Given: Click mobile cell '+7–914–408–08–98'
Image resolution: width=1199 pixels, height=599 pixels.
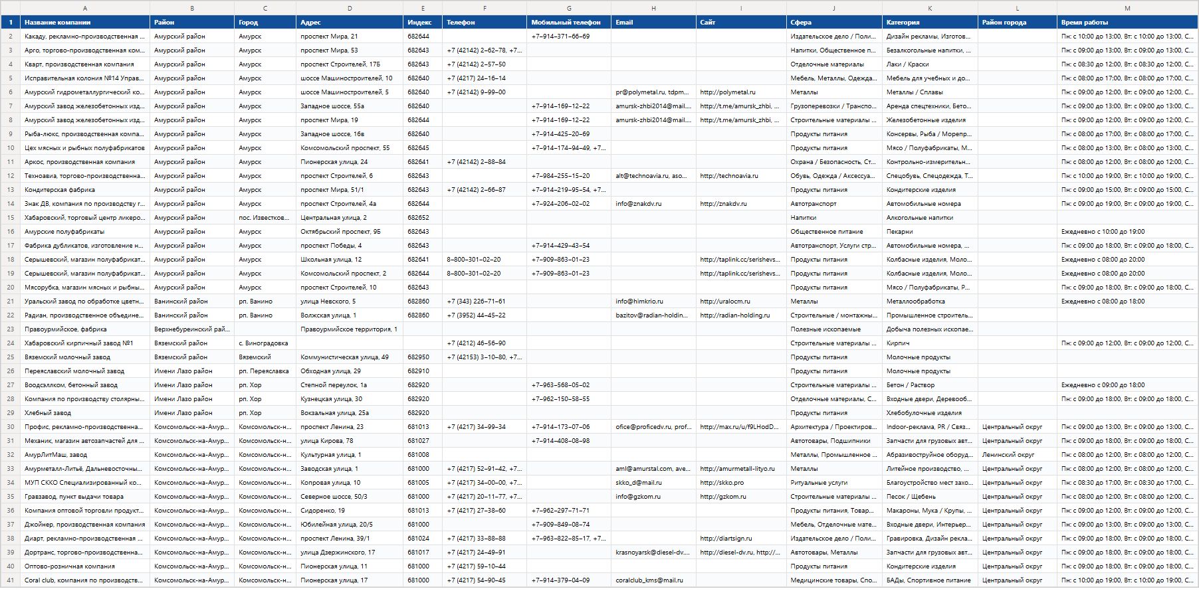Looking at the screenshot, I should (x=569, y=441).
